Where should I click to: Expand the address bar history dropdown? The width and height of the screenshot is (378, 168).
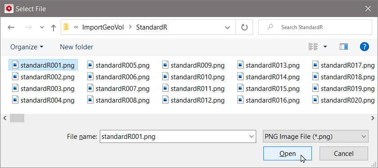pos(227,27)
